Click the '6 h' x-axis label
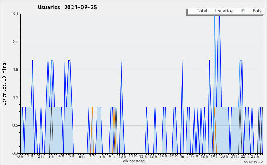This screenshot has height=165, width=267. (81, 156)
